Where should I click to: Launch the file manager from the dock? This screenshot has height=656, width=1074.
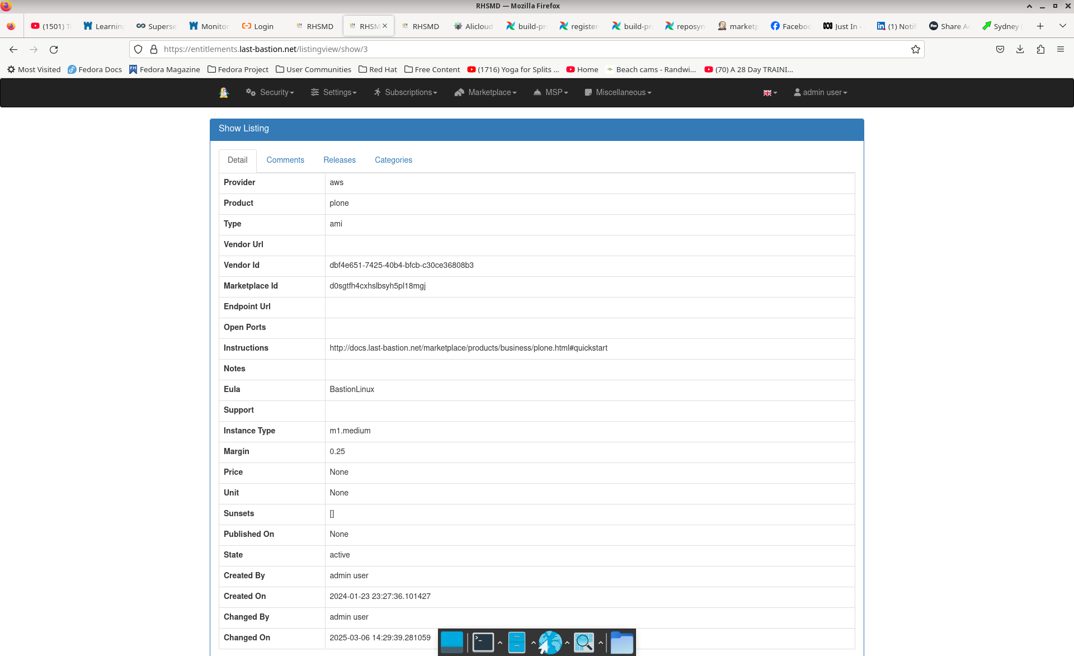pyautogui.click(x=516, y=642)
